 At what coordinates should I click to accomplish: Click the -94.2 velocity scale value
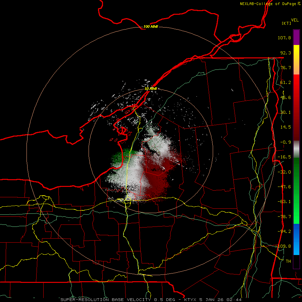(x=284, y=232)
